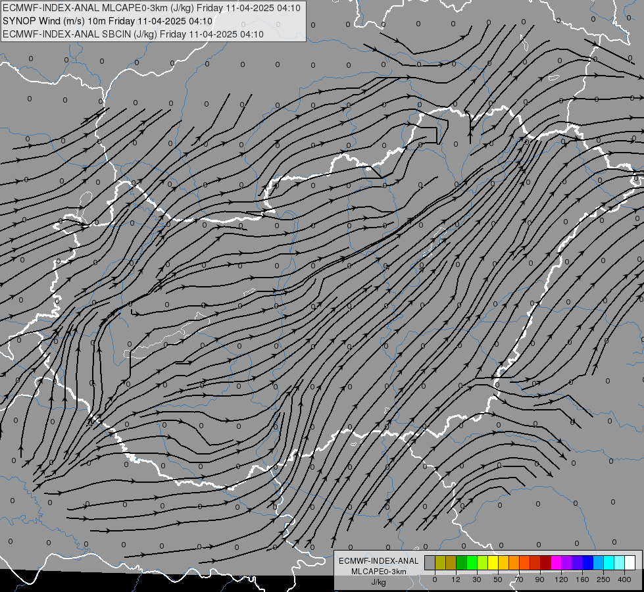Click the legend value 12

click(x=456, y=580)
